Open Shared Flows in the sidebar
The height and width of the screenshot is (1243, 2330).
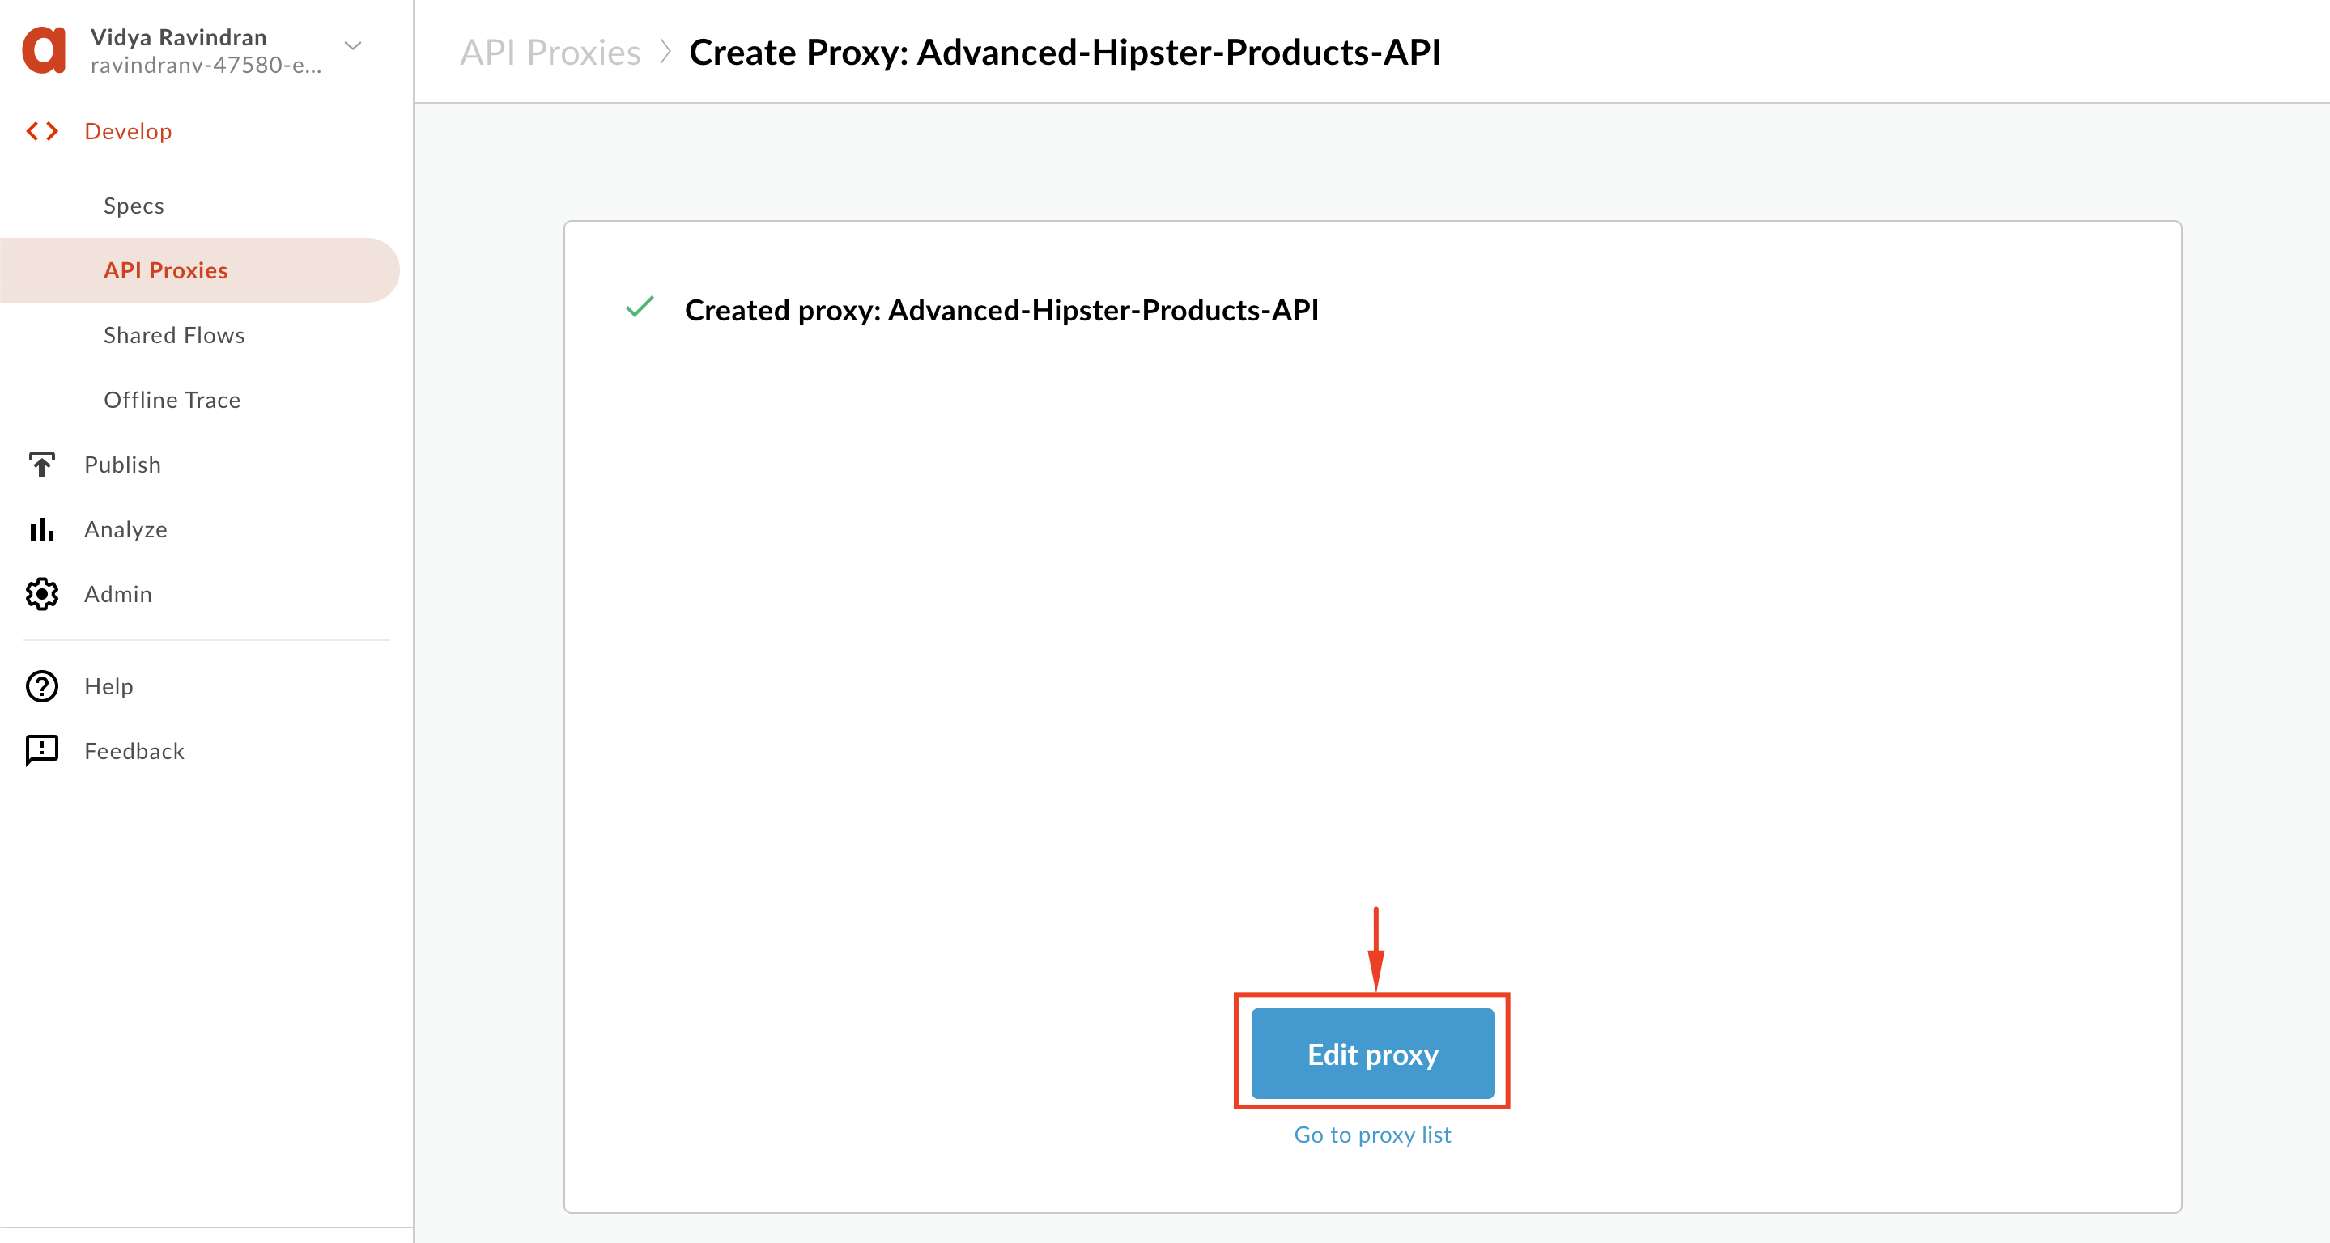(174, 335)
